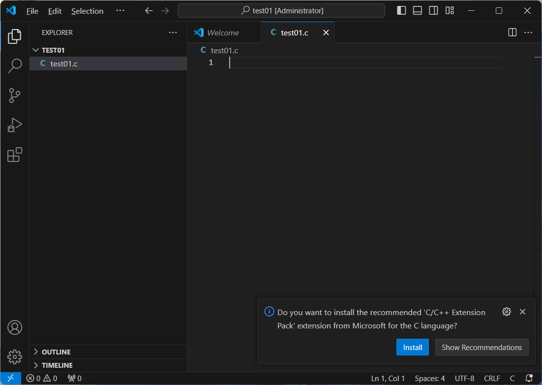Collapse the TEST01 folder section
Screen dimensions: 542x385
click(x=108, y=50)
